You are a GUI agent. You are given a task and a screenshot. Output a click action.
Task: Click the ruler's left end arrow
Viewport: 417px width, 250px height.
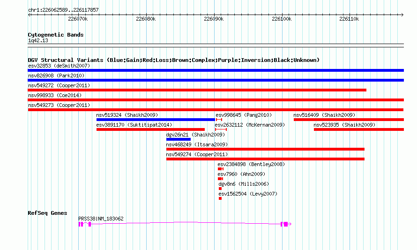29,15
